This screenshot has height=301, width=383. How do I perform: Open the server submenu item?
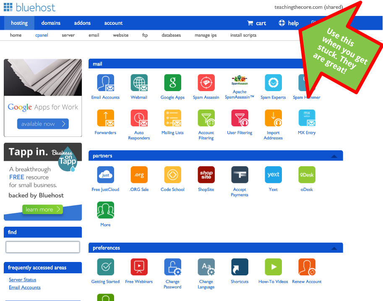pos(68,35)
